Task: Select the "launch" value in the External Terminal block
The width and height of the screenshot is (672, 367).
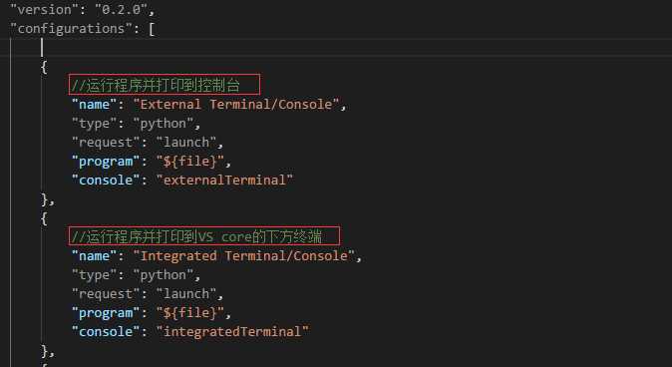Action: [185, 143]
